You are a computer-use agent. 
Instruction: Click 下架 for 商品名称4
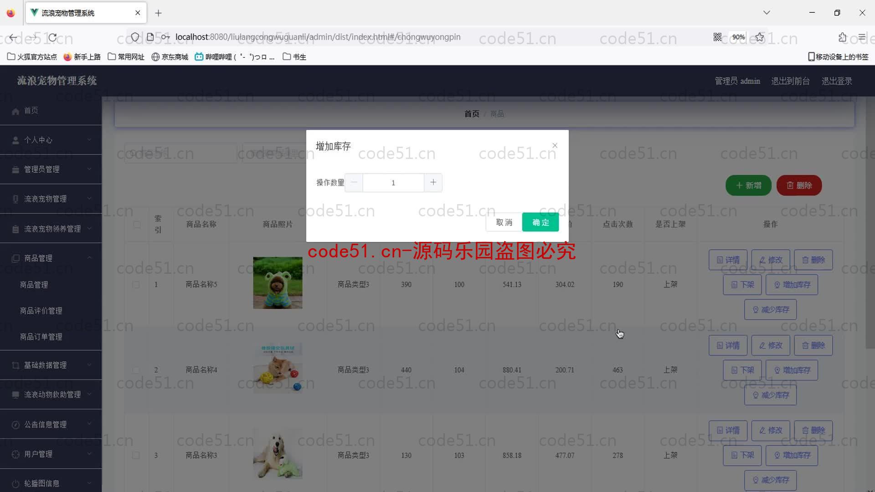tap(742, 370)
